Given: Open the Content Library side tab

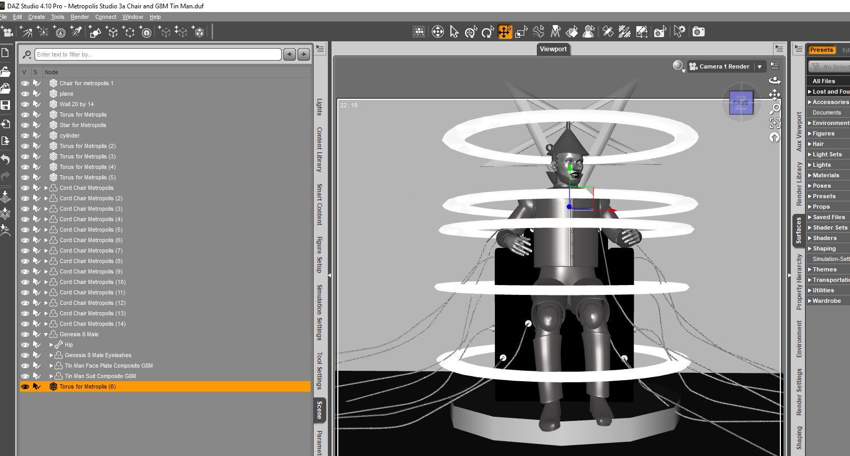Looking at the screenshot, I should (319, 150).
